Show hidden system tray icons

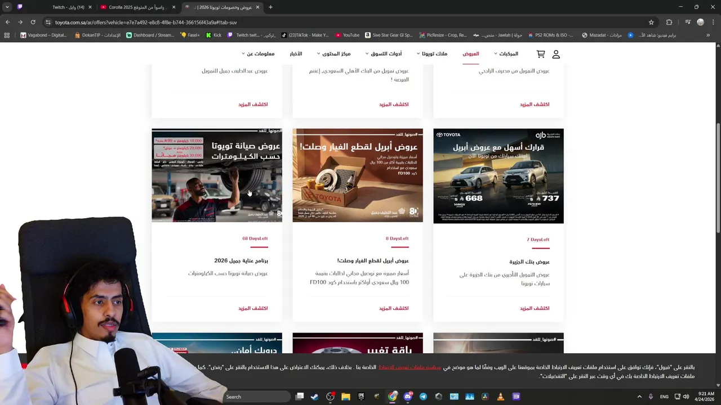click(x=639, y=397)
